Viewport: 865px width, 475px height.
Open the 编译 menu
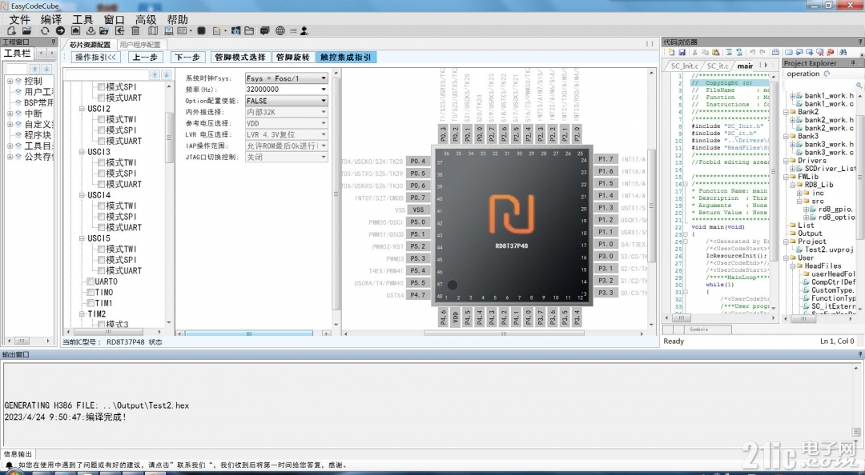[51, 19]
